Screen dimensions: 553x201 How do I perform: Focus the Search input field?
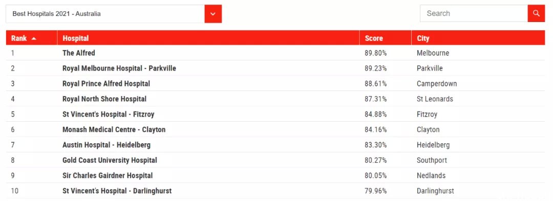point(474,13)
